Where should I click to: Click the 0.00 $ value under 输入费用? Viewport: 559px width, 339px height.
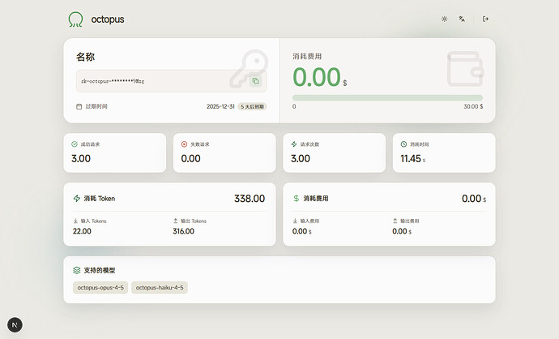[x=302, y=231]
